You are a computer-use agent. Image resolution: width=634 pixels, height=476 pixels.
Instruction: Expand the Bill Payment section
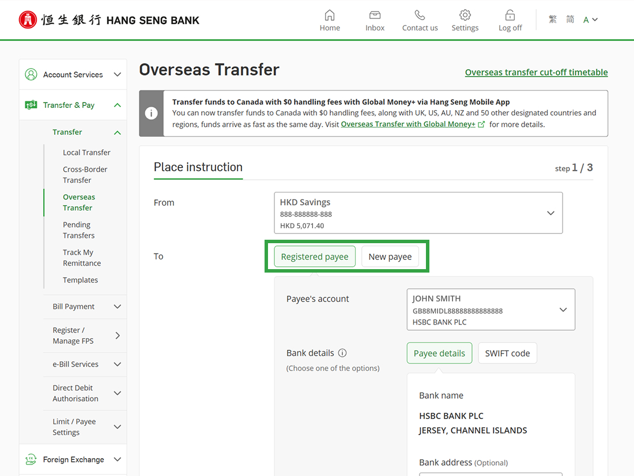coord(73,307)
